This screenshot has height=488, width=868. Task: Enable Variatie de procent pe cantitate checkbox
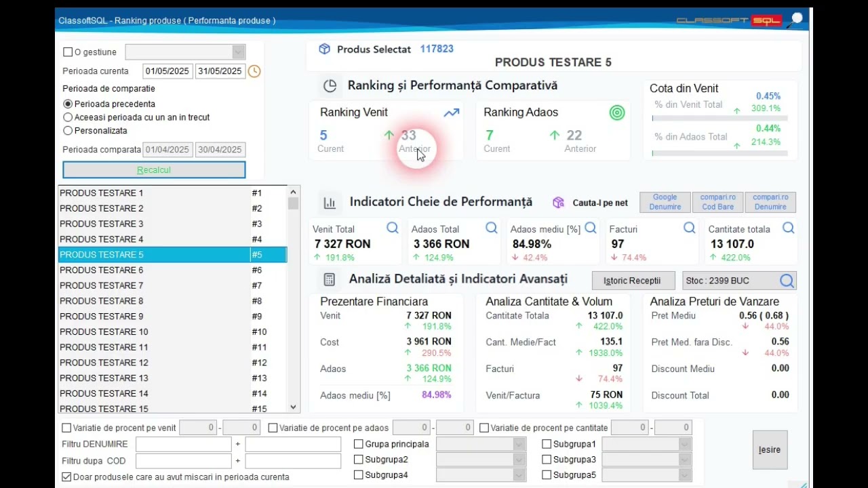pos(484,428)
